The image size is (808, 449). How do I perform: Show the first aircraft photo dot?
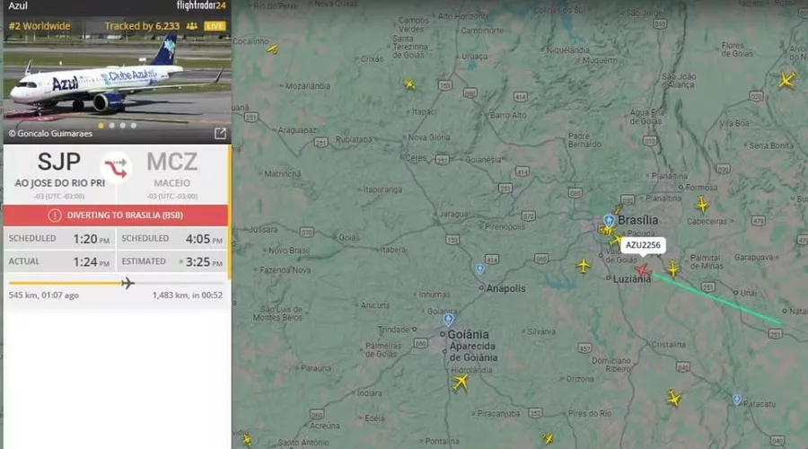point(101,125)
